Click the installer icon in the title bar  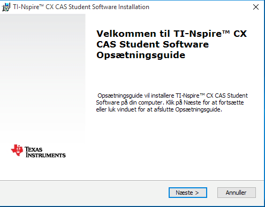[x=6, y=7]
